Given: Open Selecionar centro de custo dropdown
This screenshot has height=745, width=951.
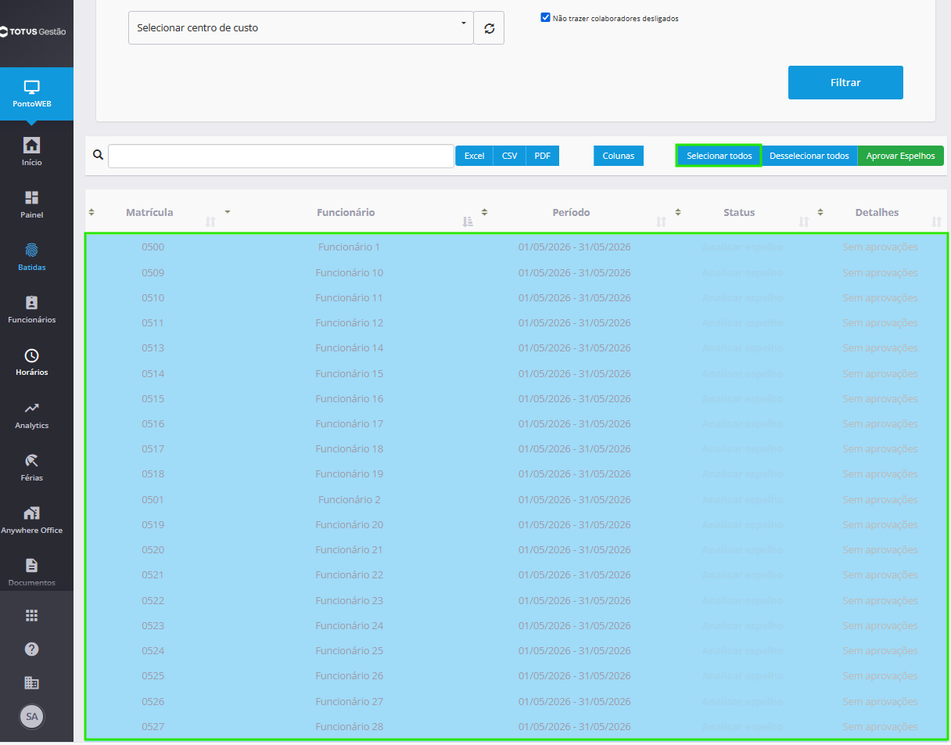Looking at the screenshot, I should [301, 28].
